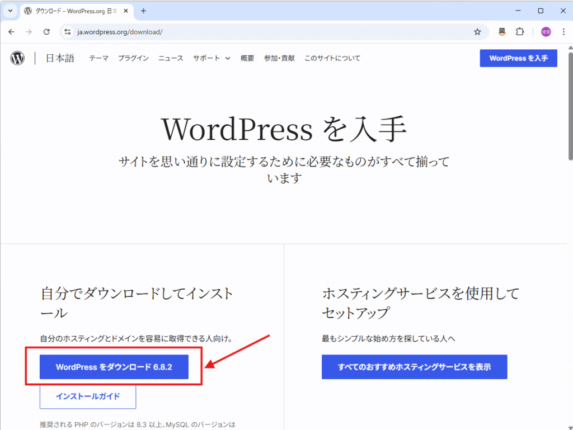Click すべてのおすすめホスティングサービスを表示 button
Image resolution: width=573 pixels, height=430 pixels.
415,367
